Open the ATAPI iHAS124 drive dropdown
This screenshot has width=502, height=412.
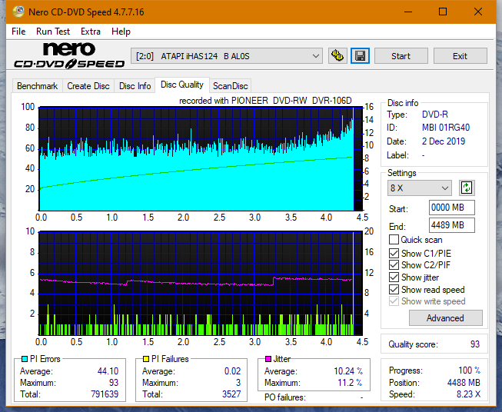pos(227,56)
